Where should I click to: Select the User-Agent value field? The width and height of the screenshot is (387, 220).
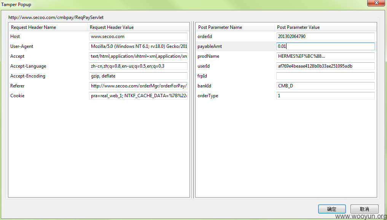tap(138, 46)
